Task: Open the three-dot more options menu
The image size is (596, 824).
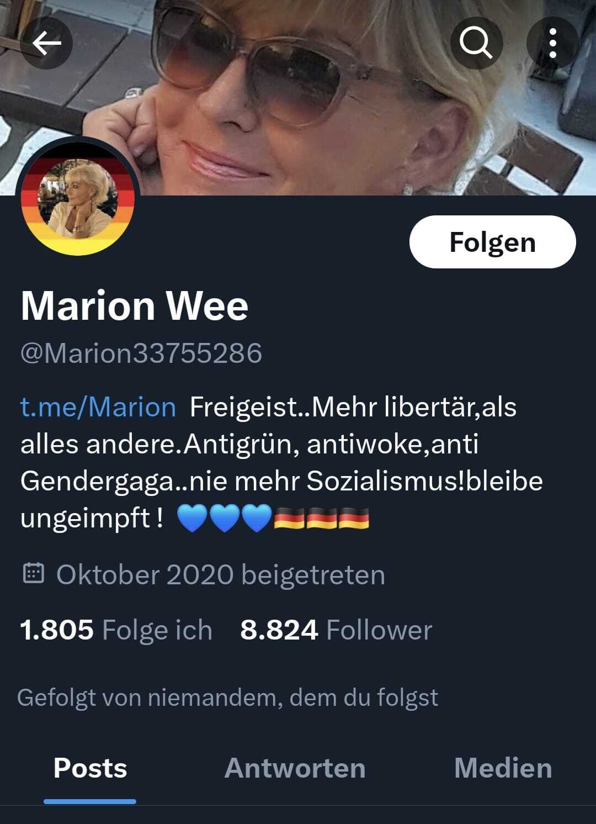Action: [552, 43]
